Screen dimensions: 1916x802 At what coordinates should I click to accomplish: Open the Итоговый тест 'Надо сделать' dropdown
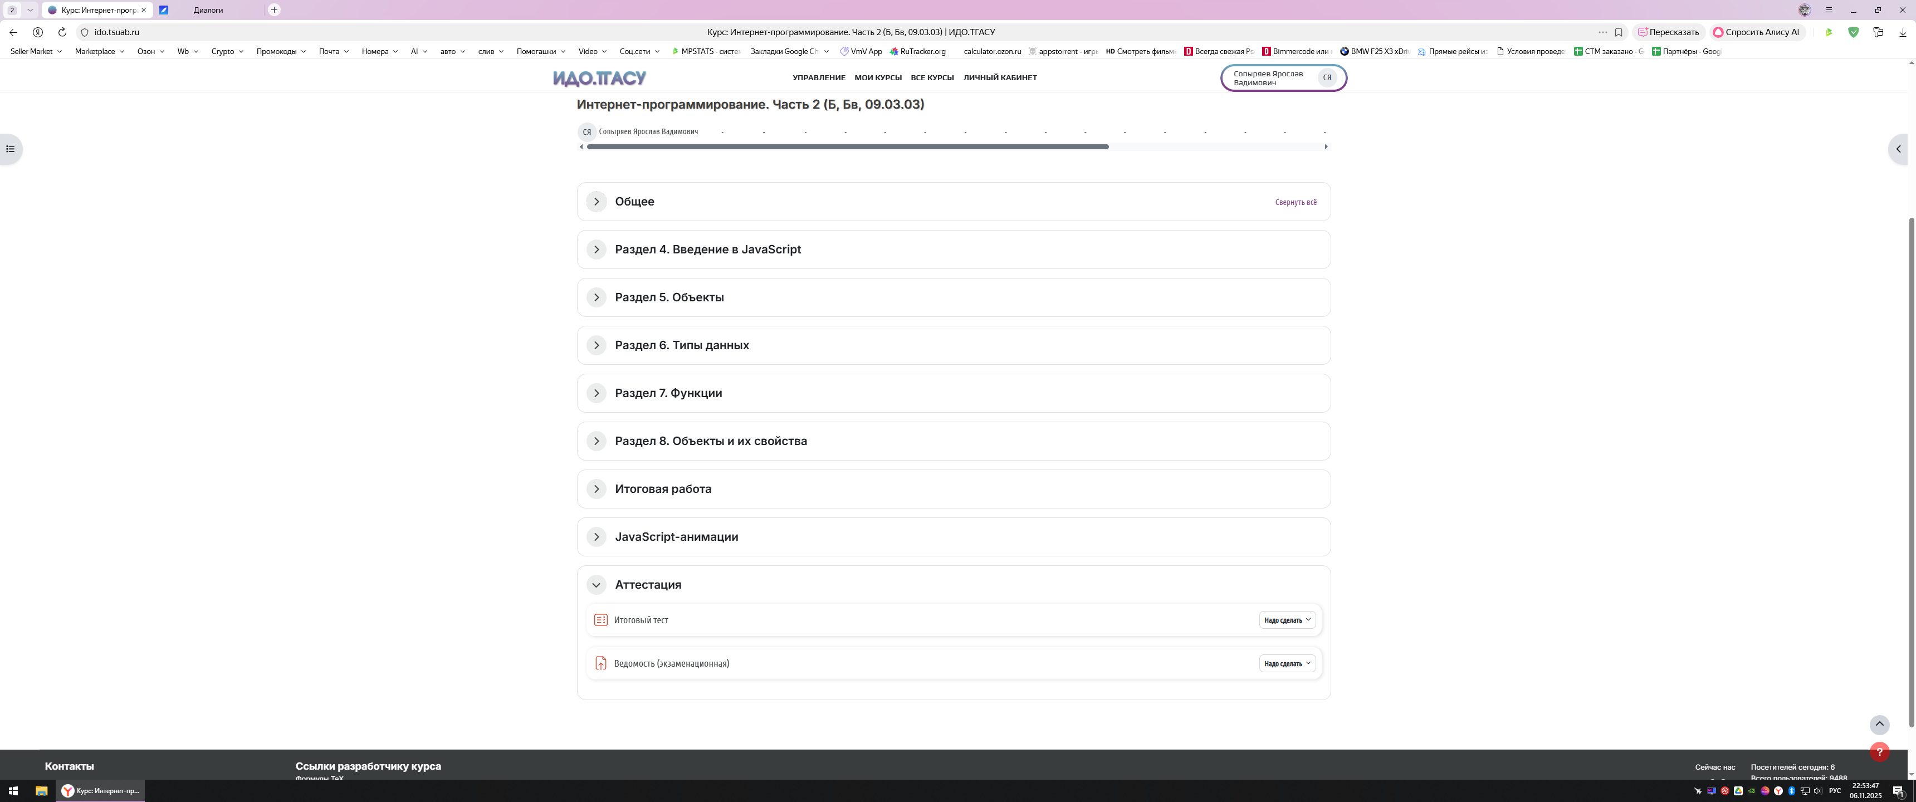[x=1287, y=620]
